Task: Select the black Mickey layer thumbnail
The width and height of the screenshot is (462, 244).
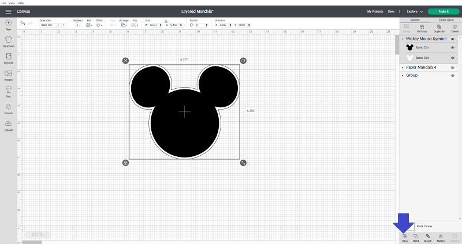Action: click(x=410, y=47)
